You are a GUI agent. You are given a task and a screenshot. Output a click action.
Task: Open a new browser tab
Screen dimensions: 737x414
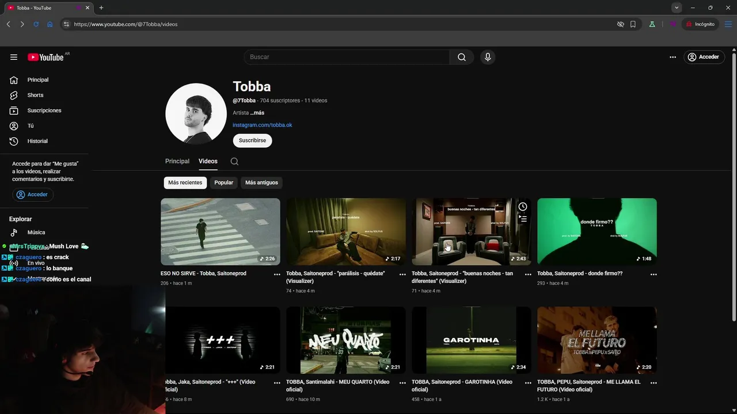tap(101, 7)
